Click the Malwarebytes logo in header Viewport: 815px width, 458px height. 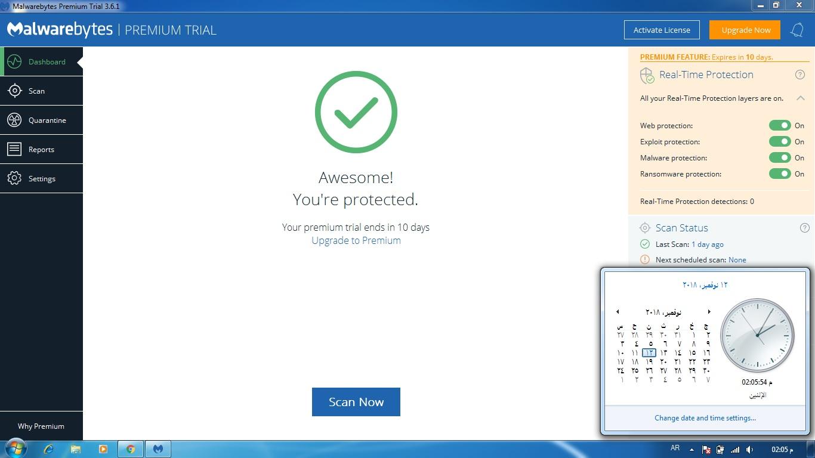[x=60, y=30]
